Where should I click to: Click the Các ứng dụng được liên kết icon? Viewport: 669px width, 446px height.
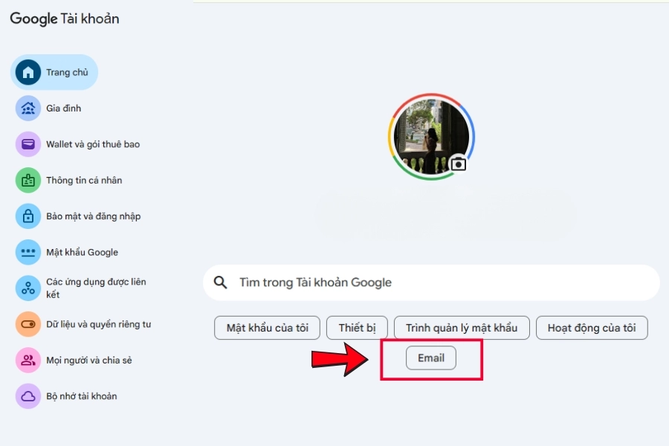click(x=28, y=288)
